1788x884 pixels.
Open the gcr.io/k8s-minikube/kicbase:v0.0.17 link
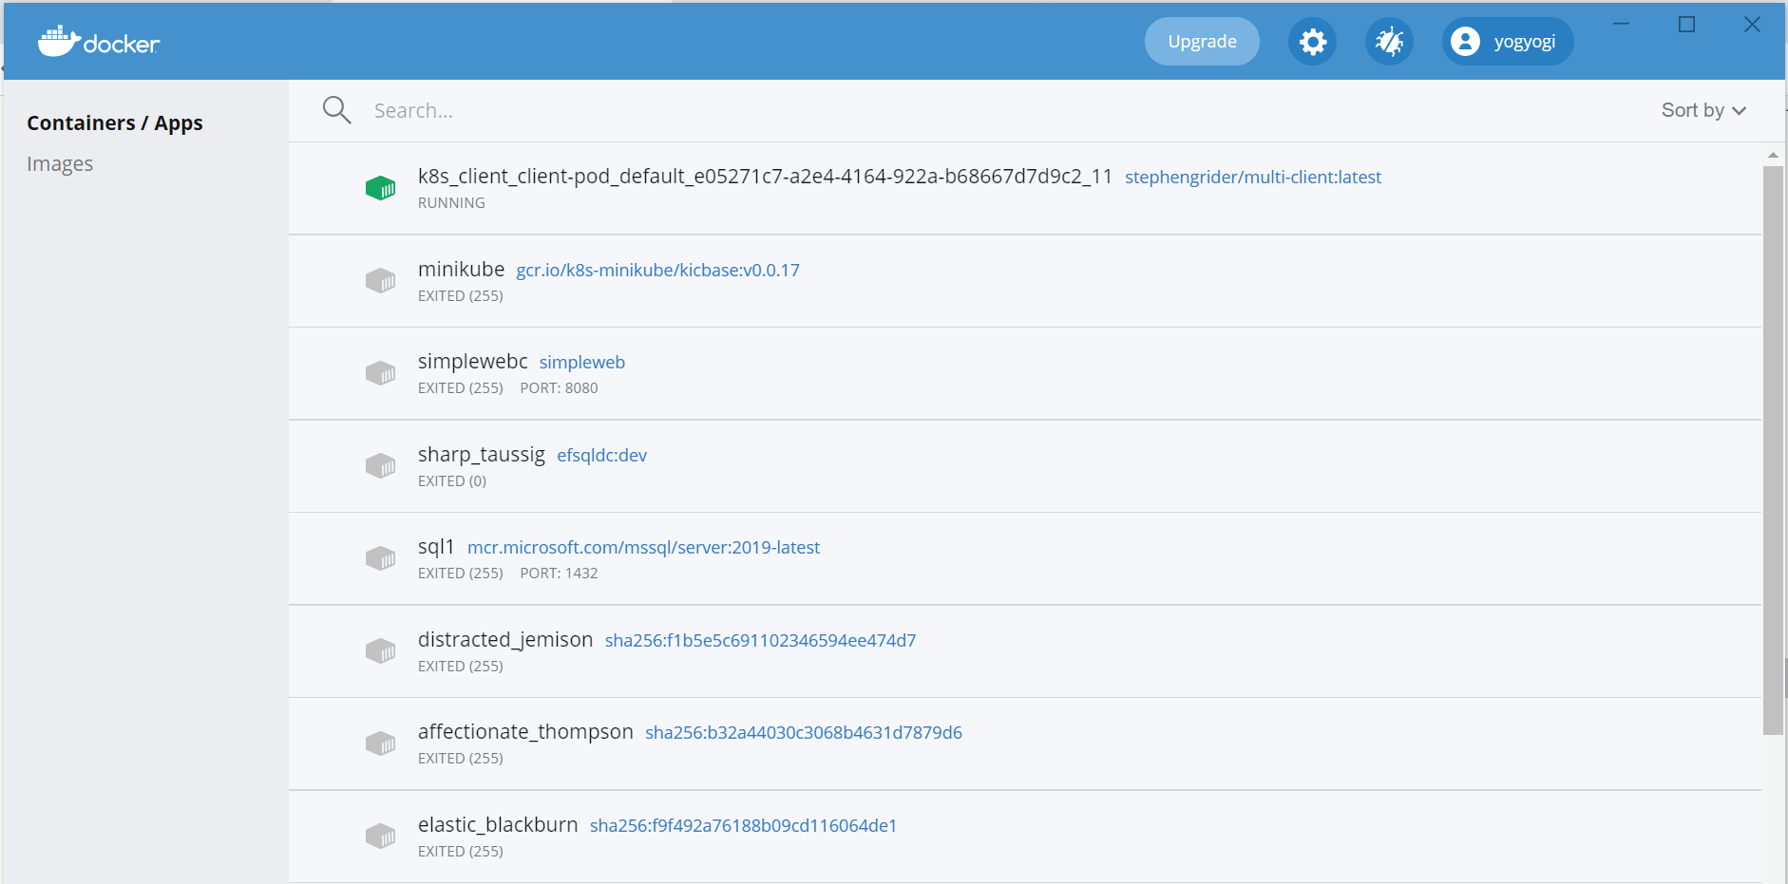[657, 271]
